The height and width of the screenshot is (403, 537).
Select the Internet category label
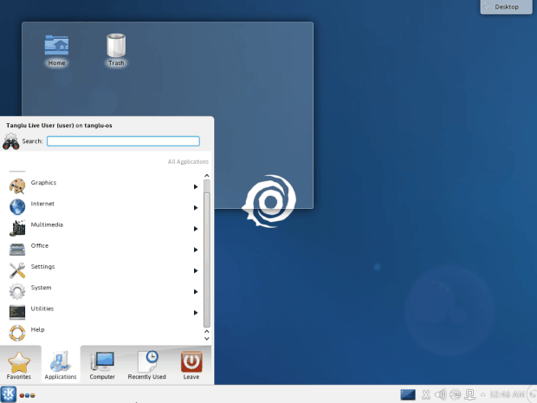pos(42,204)
